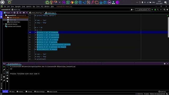Viewport: 169px width, 95px height.
Task: Rerun script with green arrow in Run panel
Action: pyautogui.click(x=4, y=67)
